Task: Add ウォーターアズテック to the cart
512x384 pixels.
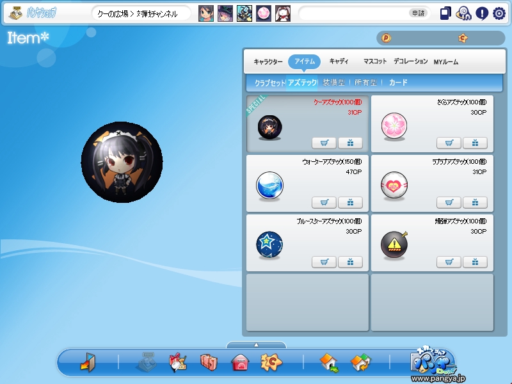Action: point(324,202)
